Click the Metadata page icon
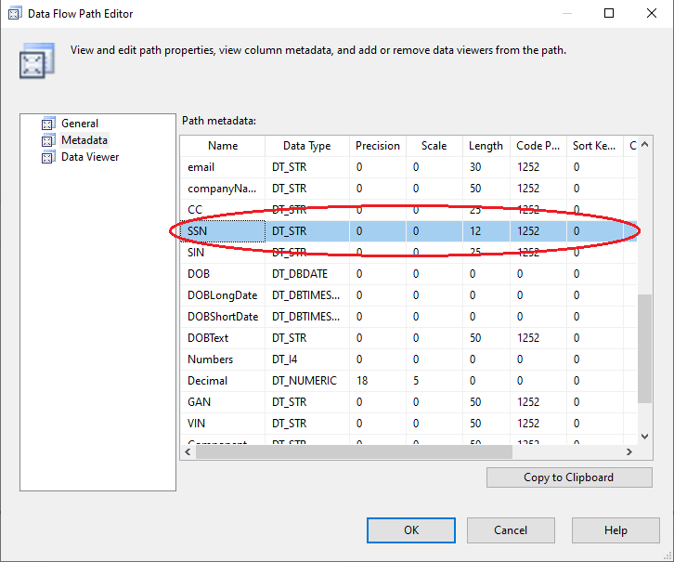The height and width of the screenshot is (562, 674). coord(48,140)
